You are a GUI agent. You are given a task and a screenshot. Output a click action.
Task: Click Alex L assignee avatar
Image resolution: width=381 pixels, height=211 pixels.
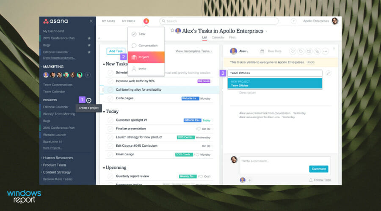pos(234,51)
